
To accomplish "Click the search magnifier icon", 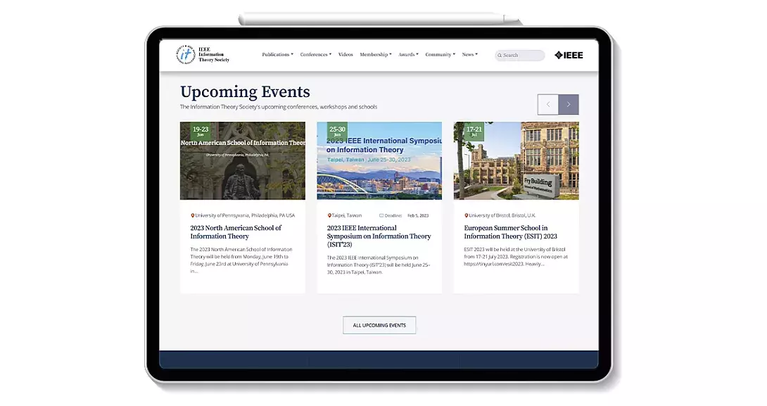I will coord(500,56).
